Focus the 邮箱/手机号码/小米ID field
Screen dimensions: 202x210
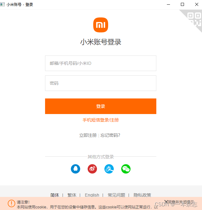coord(101,63)
